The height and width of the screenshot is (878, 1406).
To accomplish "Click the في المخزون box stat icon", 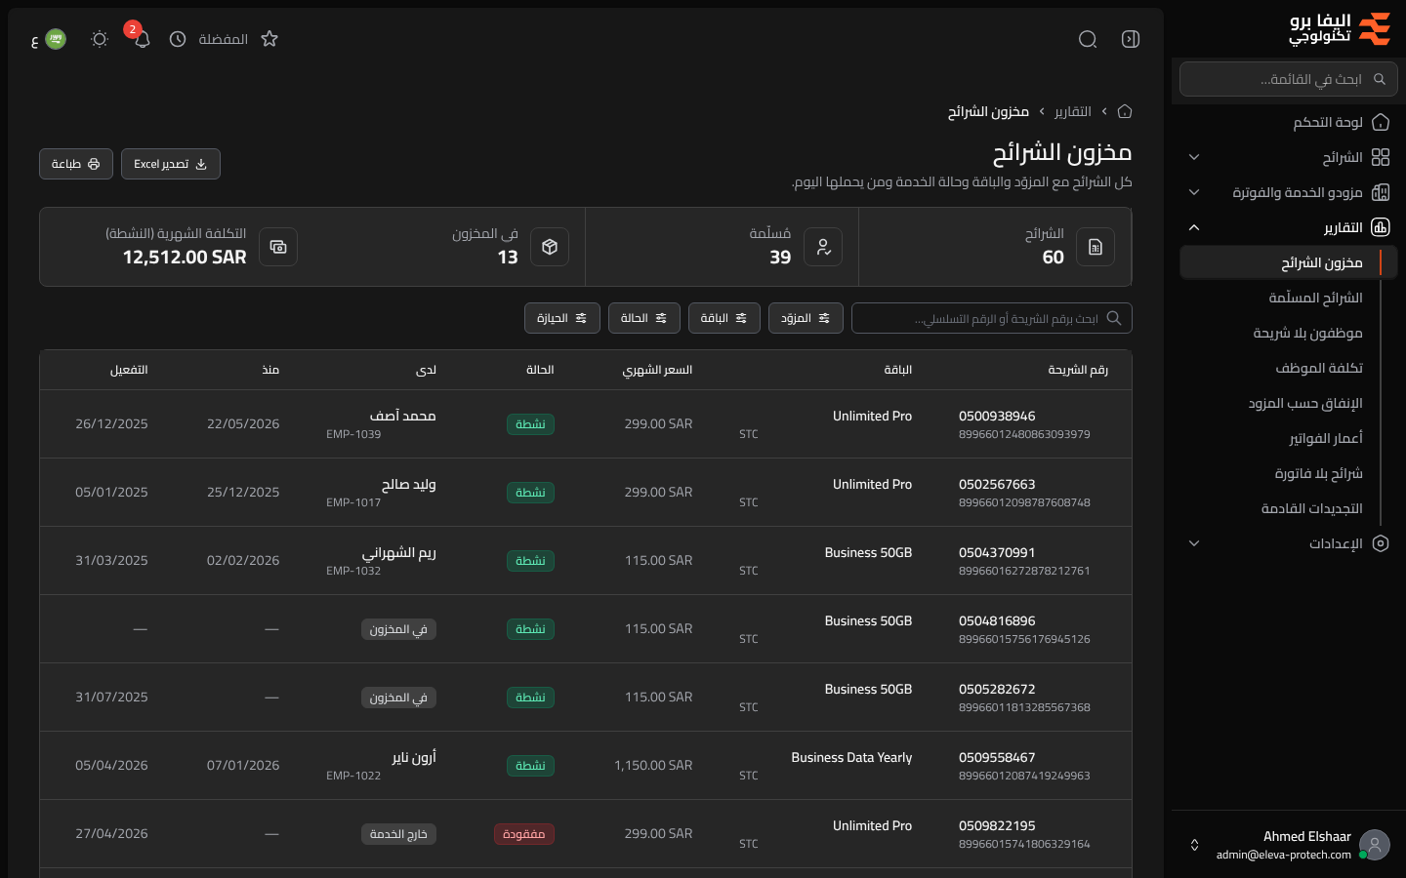I will [550, 247].
